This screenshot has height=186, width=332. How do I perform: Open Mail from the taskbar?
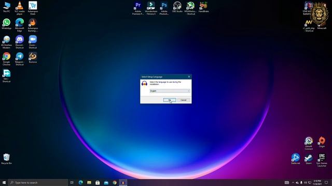tap(106, 182)
